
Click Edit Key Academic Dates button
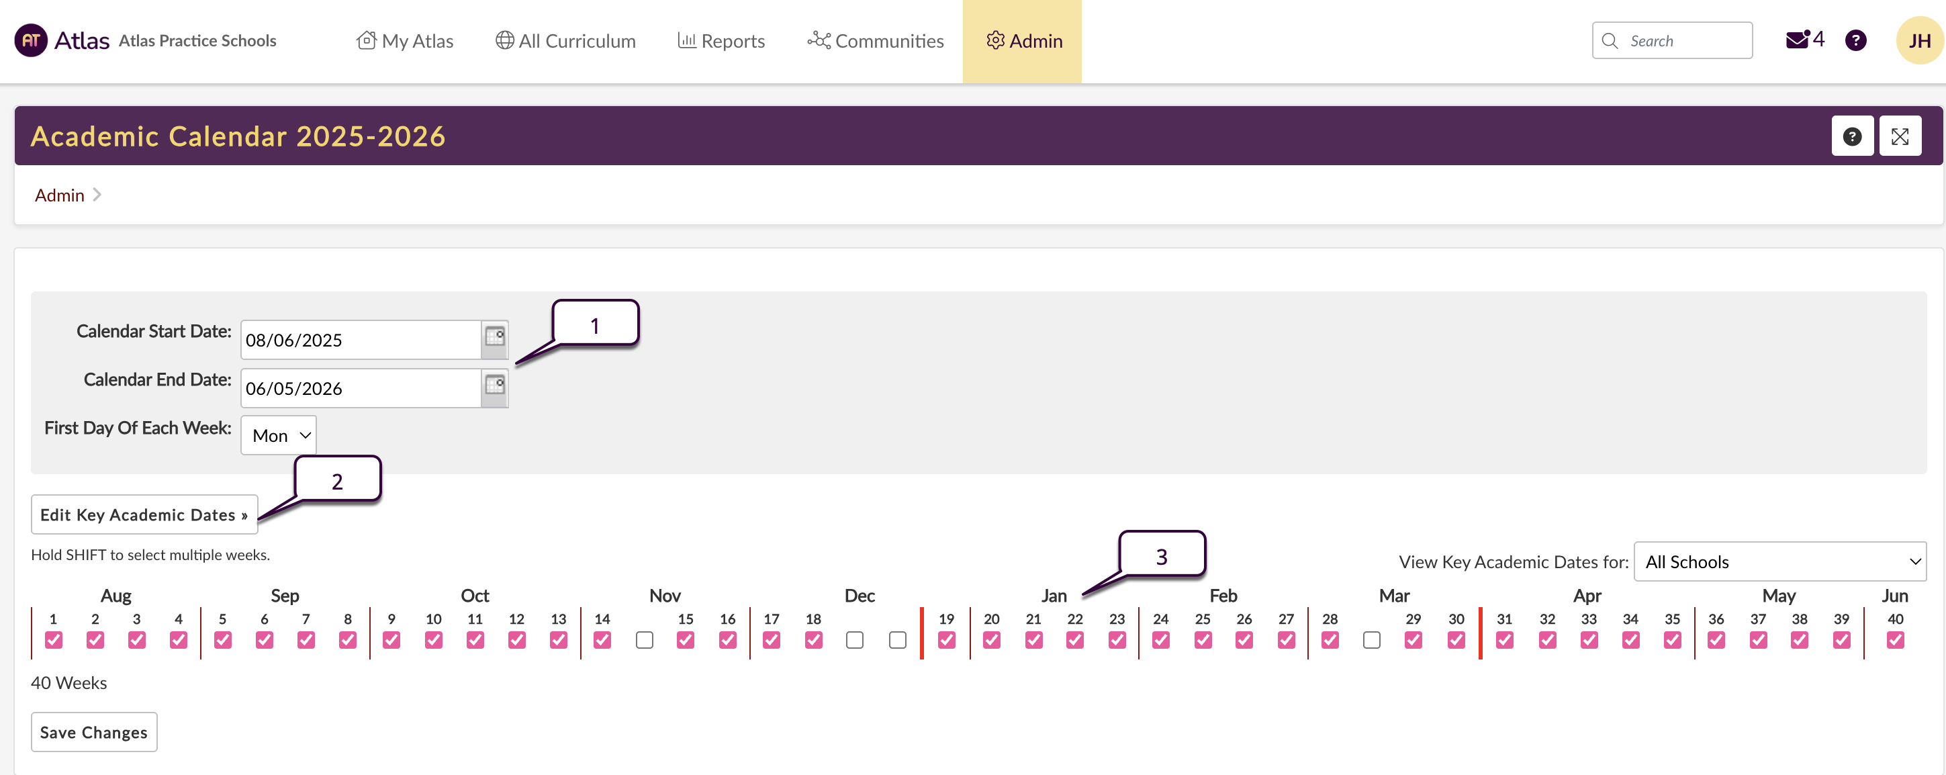[144, 514]
